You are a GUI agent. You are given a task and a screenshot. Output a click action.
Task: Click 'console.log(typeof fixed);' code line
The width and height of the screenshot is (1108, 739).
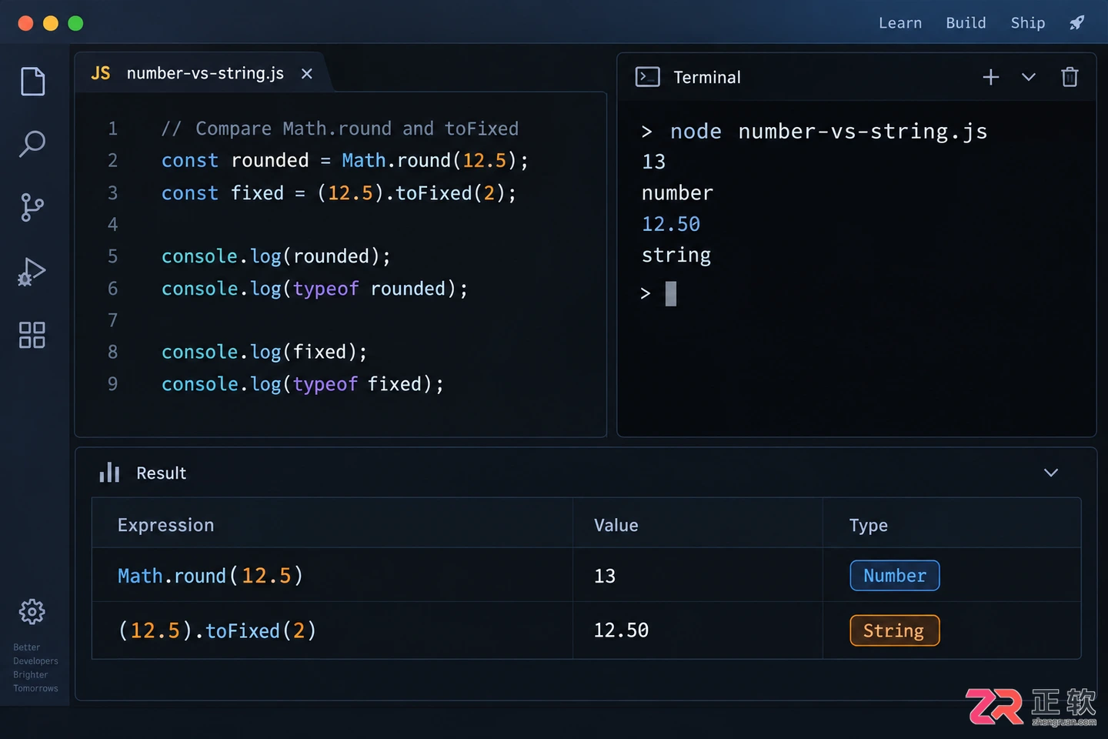tap(302, 384)
